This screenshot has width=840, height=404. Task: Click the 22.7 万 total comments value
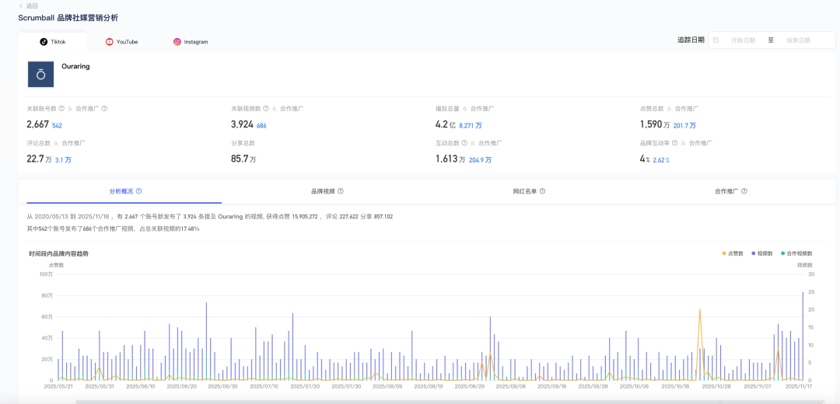(x=39, y=159)
